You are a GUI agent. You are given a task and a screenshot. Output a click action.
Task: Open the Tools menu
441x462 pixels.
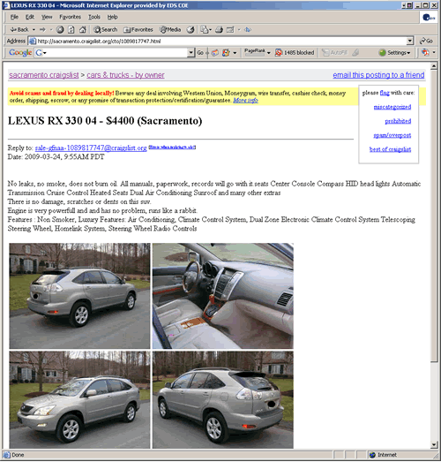(x=94, y=17)
